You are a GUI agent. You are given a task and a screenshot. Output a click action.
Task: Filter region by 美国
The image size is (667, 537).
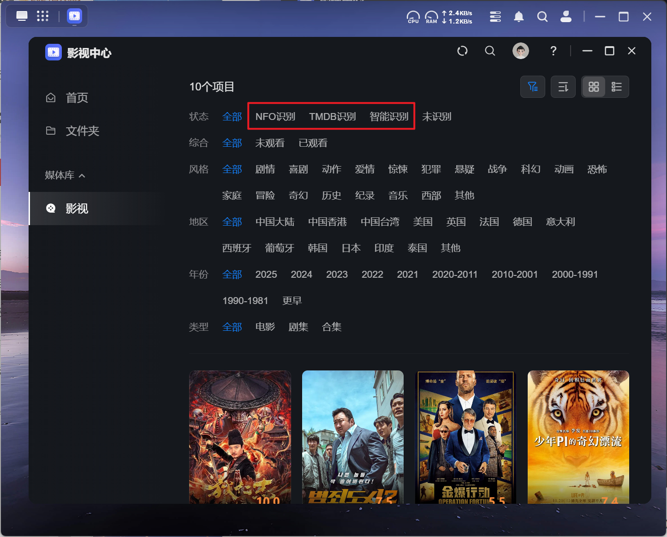(423, 222)
